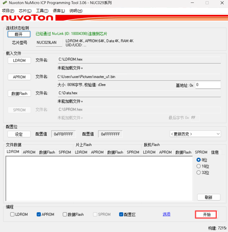Select the 32位 radio button
Viewport: 228px width, 232px height.
[199, 173]
